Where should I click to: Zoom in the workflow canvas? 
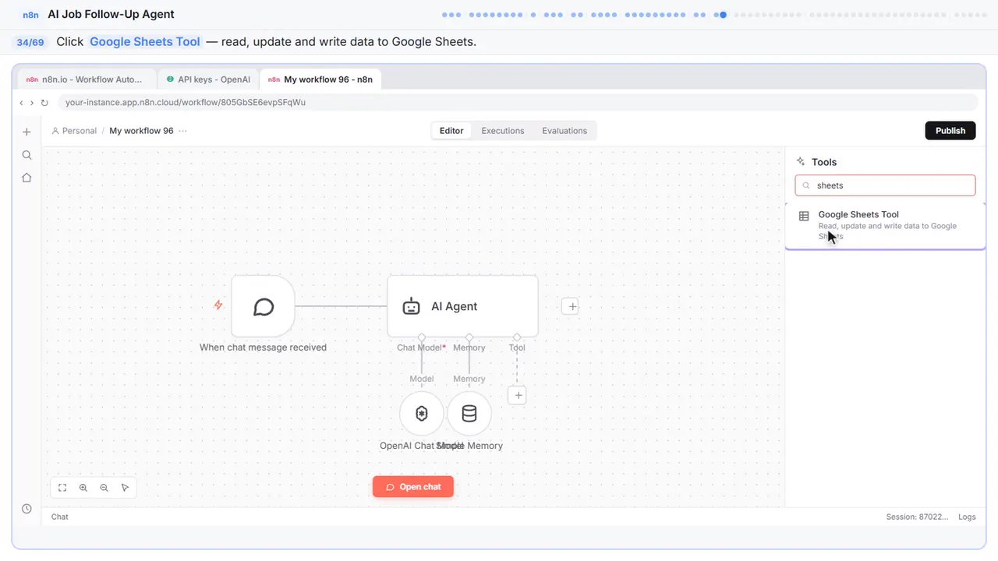click(83, 488)
